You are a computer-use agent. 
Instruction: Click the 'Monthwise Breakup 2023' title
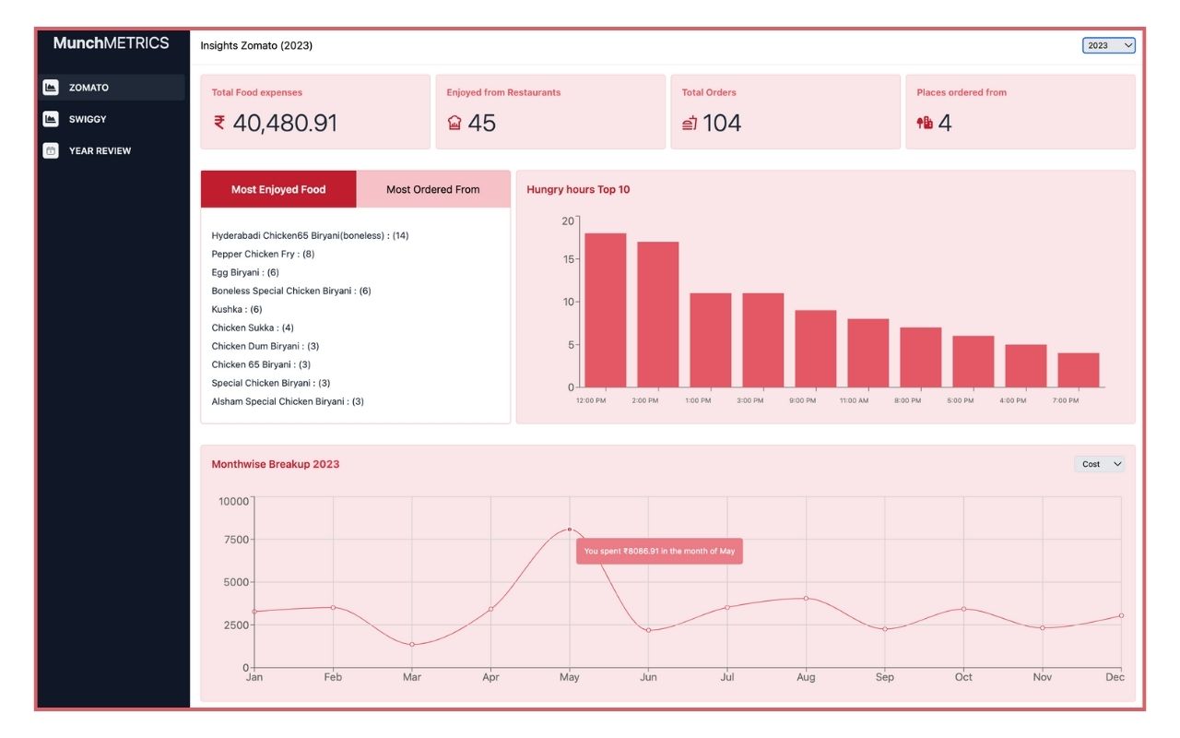click(x=276, y=464)
